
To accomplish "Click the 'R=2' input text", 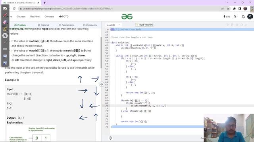I will tap(9, 103).
